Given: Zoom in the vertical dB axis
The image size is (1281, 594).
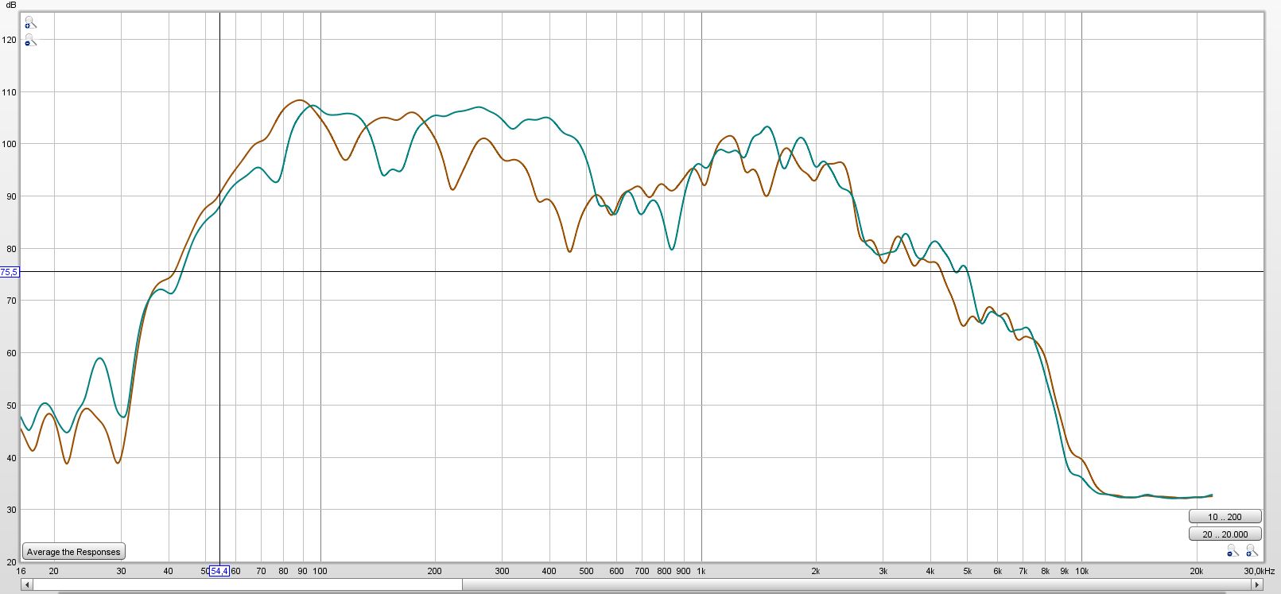Looking at the screenshot, I should 29,22.
